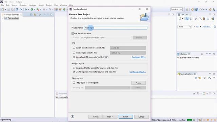Click the New Java Package toolbar icon

[x=60, y=9]
